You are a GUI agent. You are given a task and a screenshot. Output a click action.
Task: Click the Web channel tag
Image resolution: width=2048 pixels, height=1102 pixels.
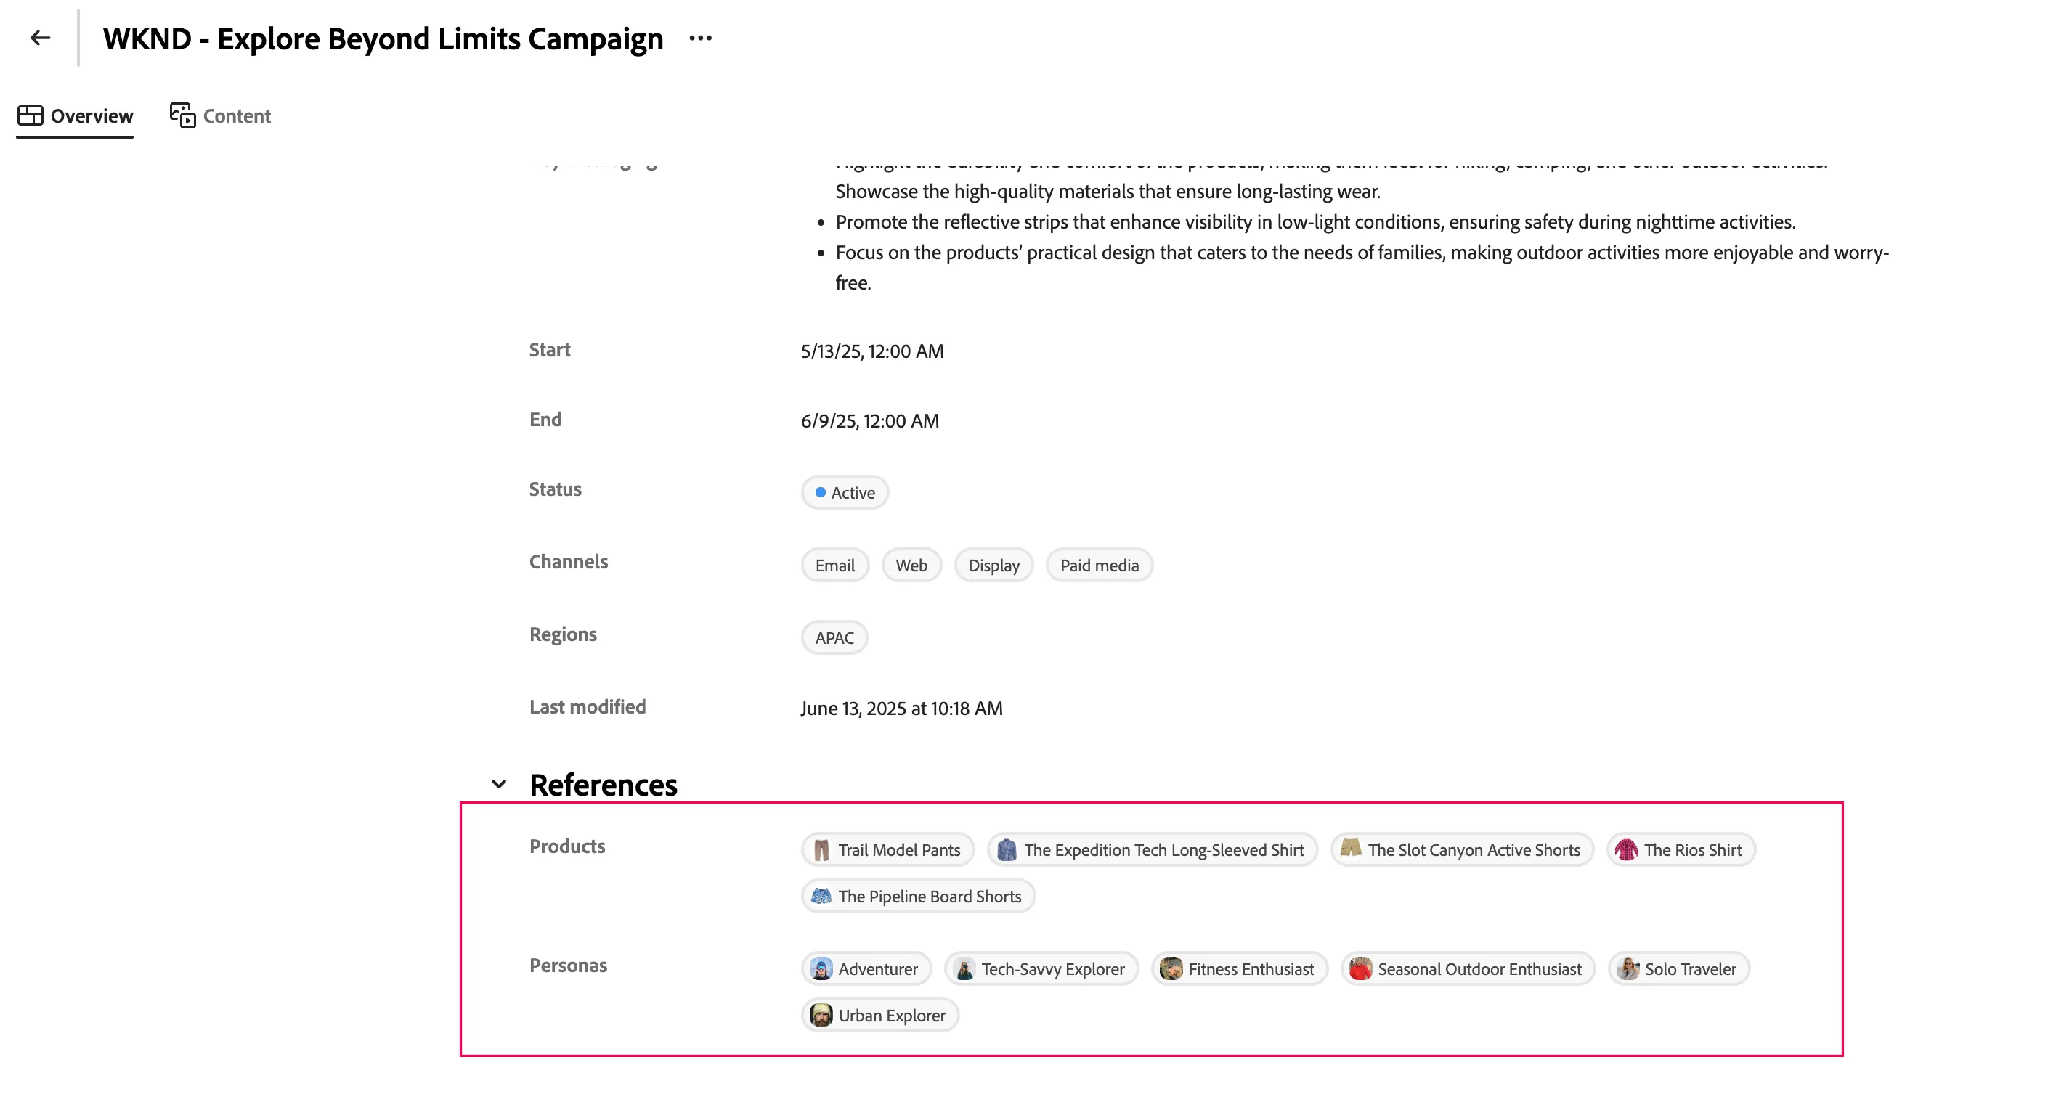(911, 566)
